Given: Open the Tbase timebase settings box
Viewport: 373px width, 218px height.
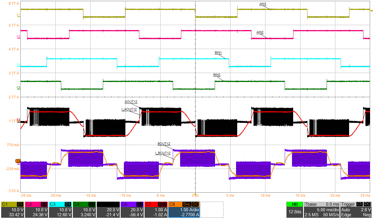Looking at the screenshot, I should [x=322, y=210].
